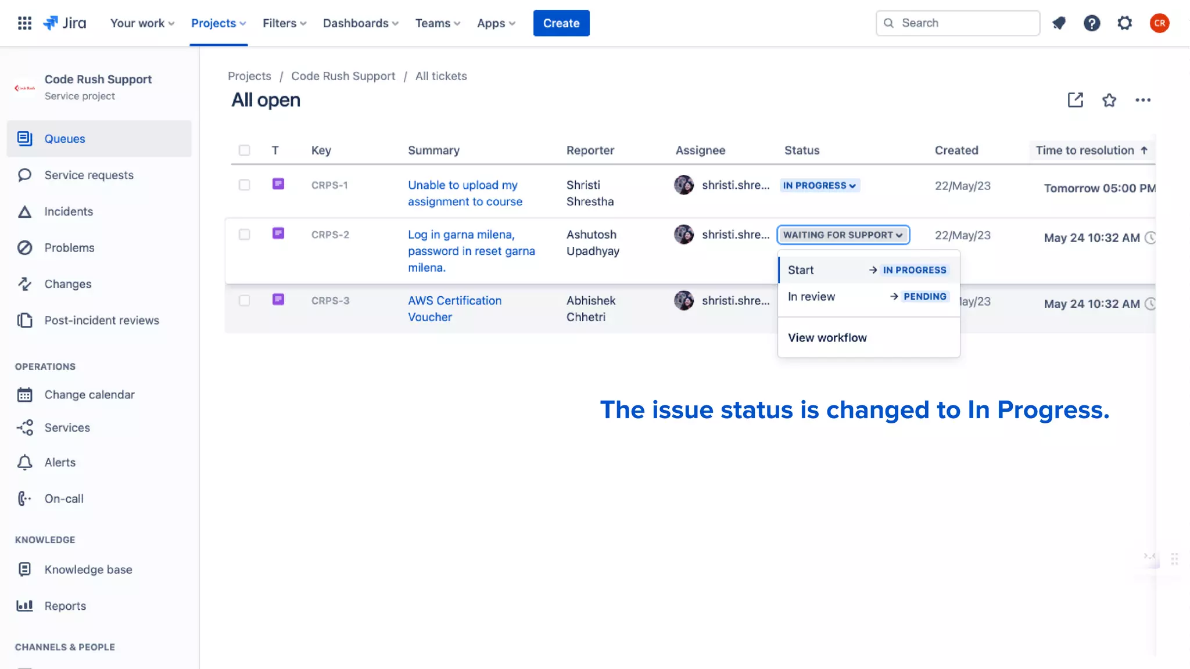Click reporter Ashutosh Upadhyay
This screenshot has height=669, width=1190.
click(x=593, y=243)
